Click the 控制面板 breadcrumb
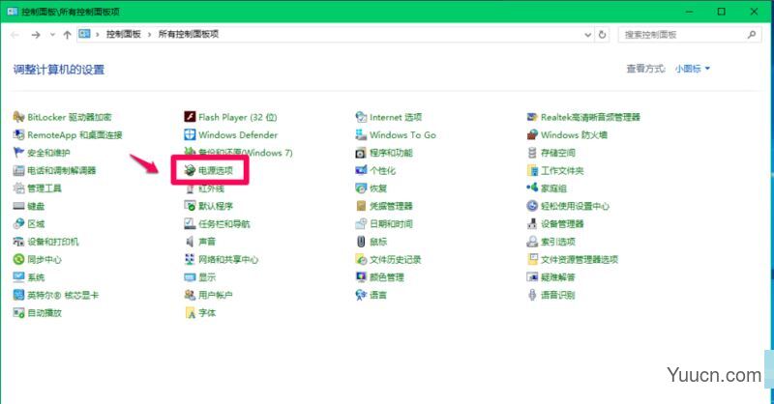This screenshot has height=404, width=774. 124,34
